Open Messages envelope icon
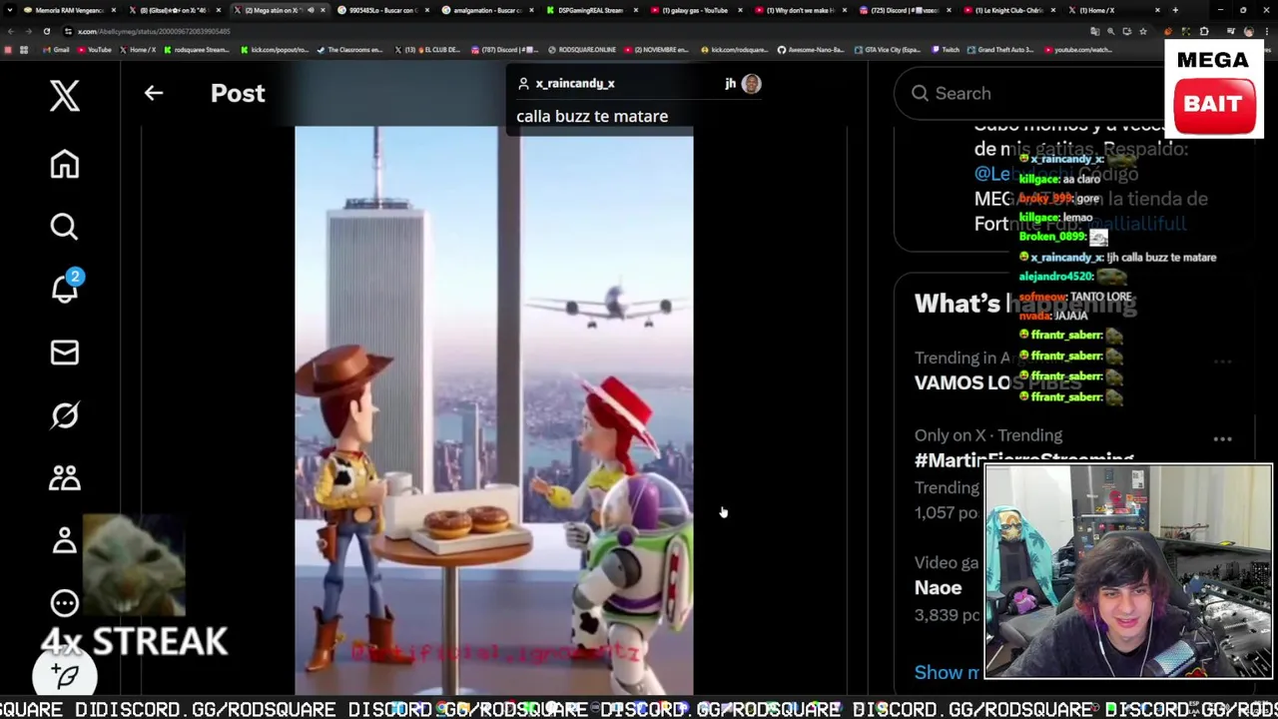 [65, 353]
